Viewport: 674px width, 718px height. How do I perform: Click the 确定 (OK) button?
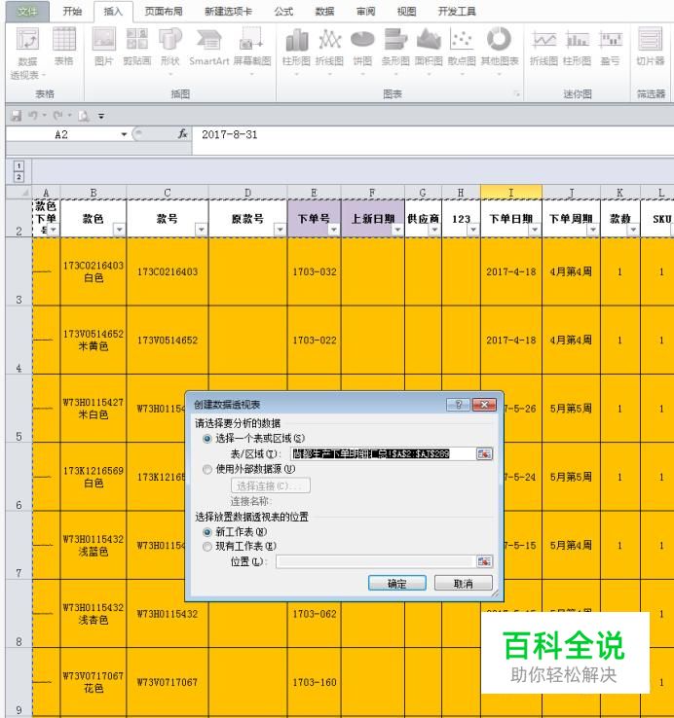point(397,584)
